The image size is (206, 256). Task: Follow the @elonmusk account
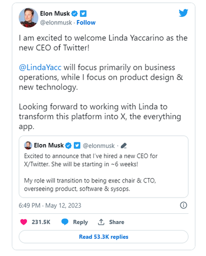[86, 23]
